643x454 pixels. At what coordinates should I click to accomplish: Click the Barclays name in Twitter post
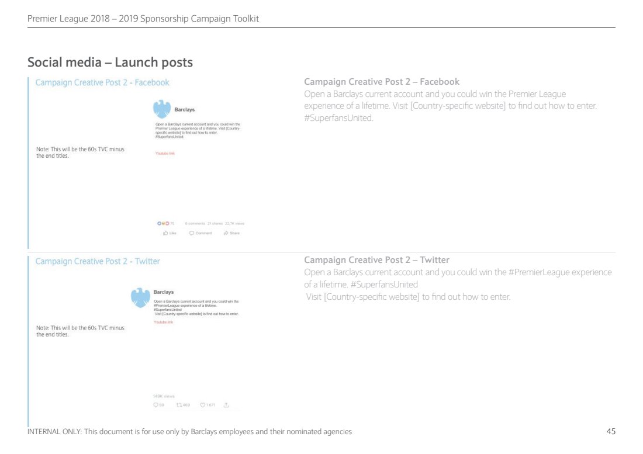point(163,292)
